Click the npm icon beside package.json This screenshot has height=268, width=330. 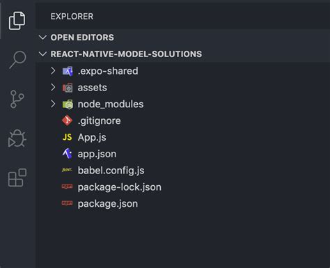pyautogui.click(x=67, y=203)
